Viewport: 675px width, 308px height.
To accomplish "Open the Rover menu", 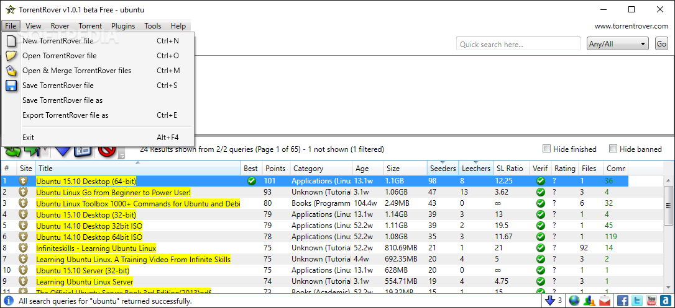I will [60, 26].
